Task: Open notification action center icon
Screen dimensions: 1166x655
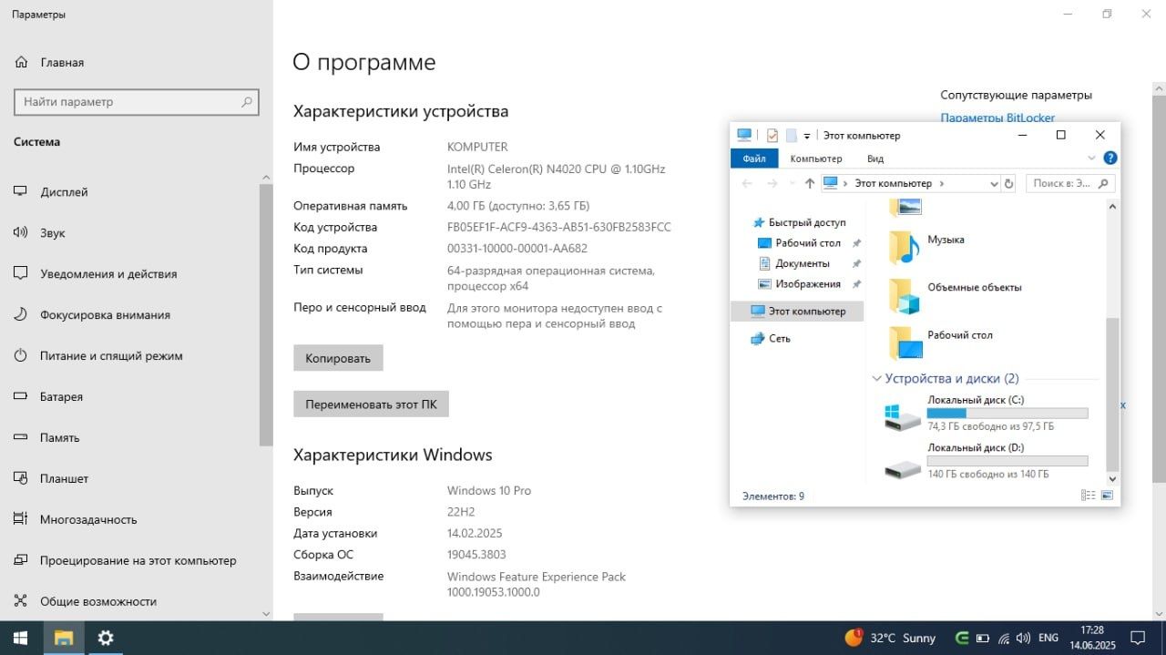Action: pyautogui.click(x=1138, y=638)
